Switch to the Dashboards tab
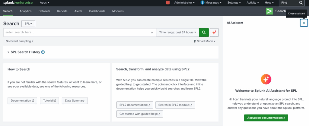The height and width of the screenshot is (126, 309). (x=97, y=11)
